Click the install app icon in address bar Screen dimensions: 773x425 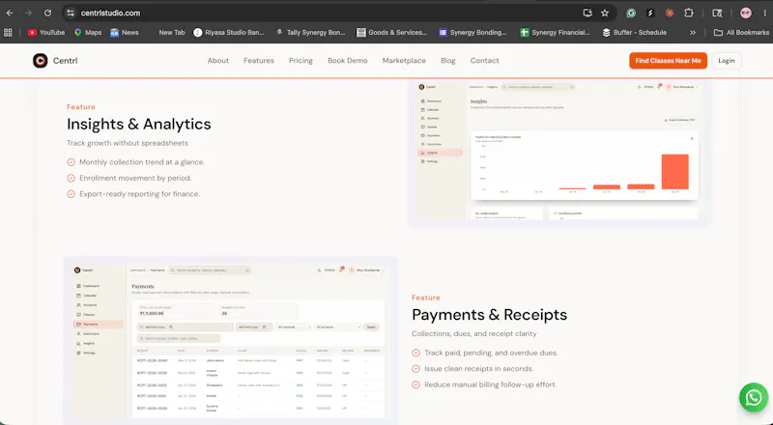click(587, 13)
